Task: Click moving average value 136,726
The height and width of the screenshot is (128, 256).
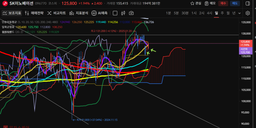Action: click(x=149, y=22)
